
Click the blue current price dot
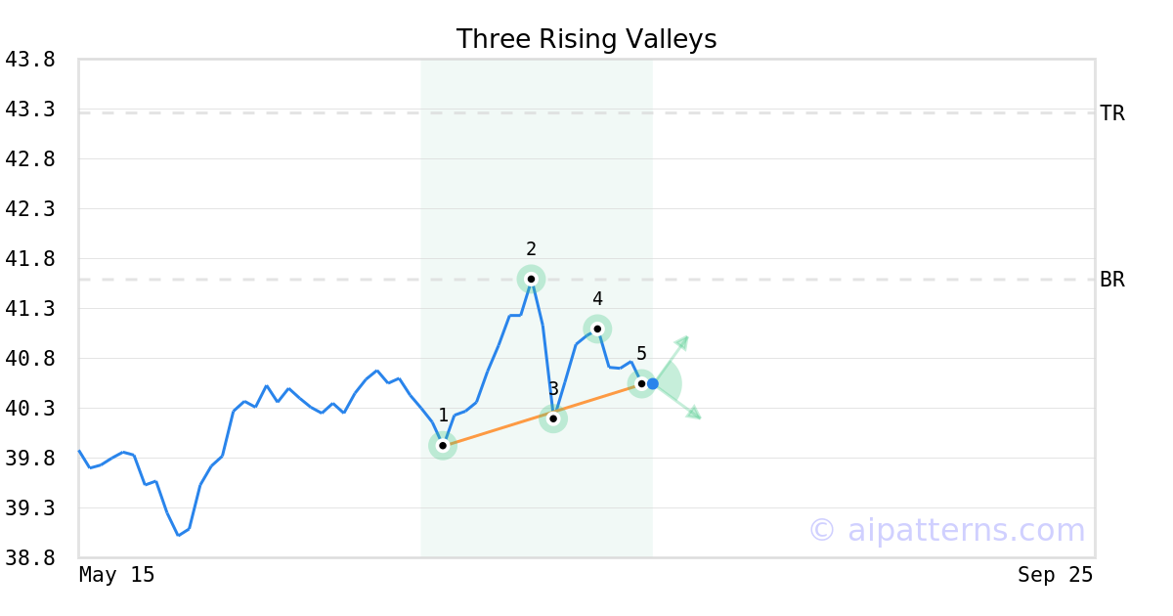[653, 383]
